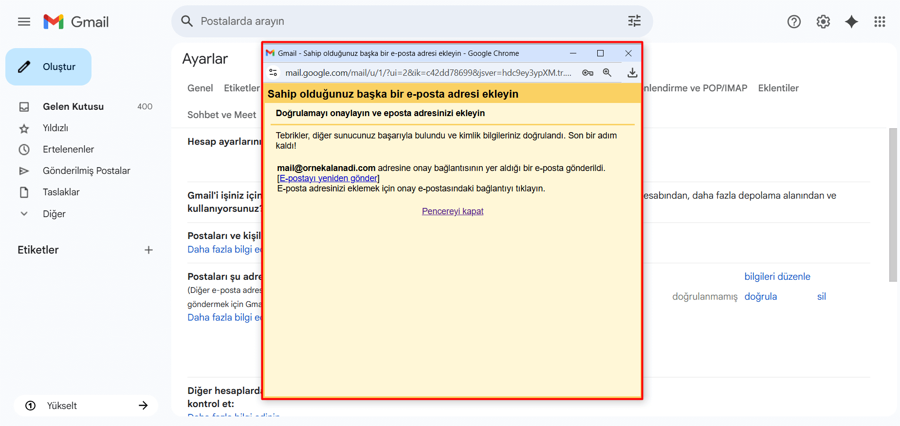900x426 pixels.
Task: Click E-postayı yeniden gönder link
Action: tap(328, 178)
